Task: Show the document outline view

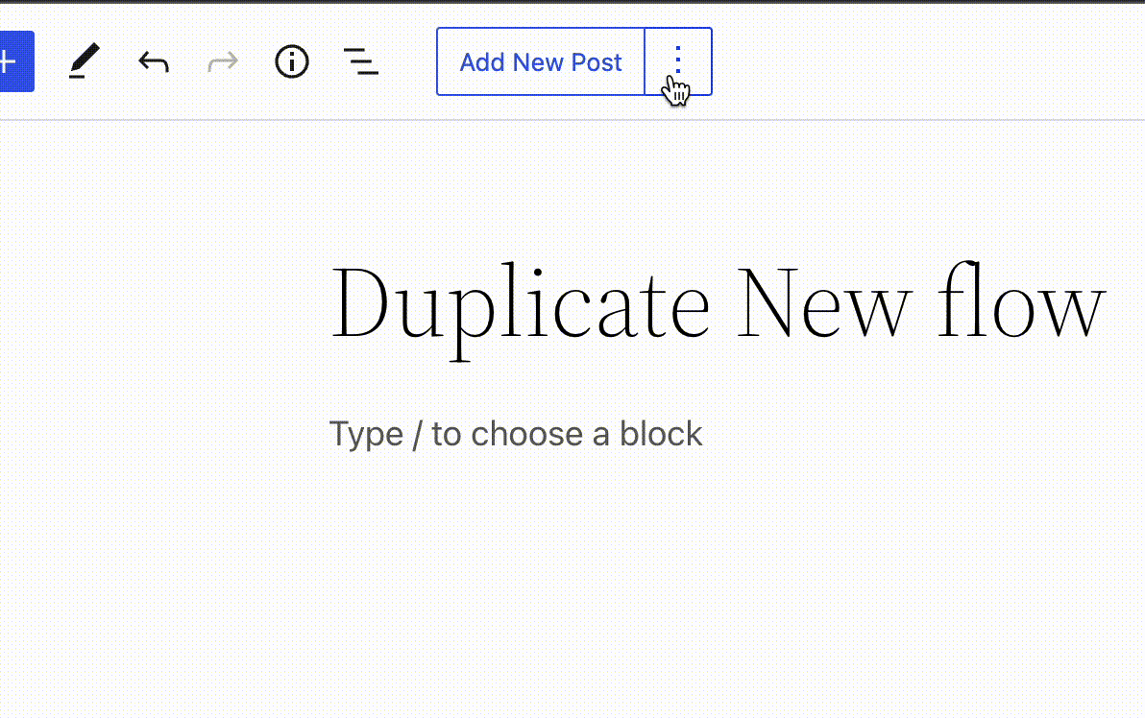Action: [x=360, y=61]
